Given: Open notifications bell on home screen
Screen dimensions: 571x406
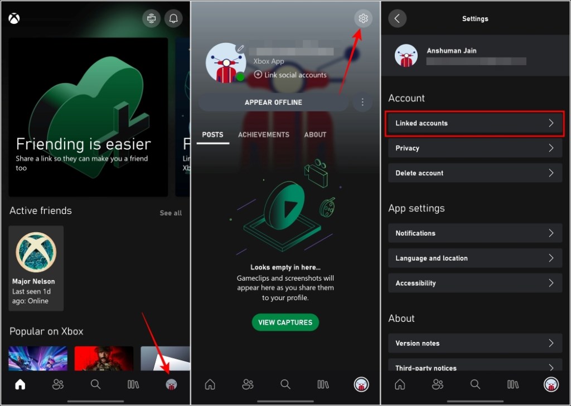Looking at the screenshot, I should (173, 18).
